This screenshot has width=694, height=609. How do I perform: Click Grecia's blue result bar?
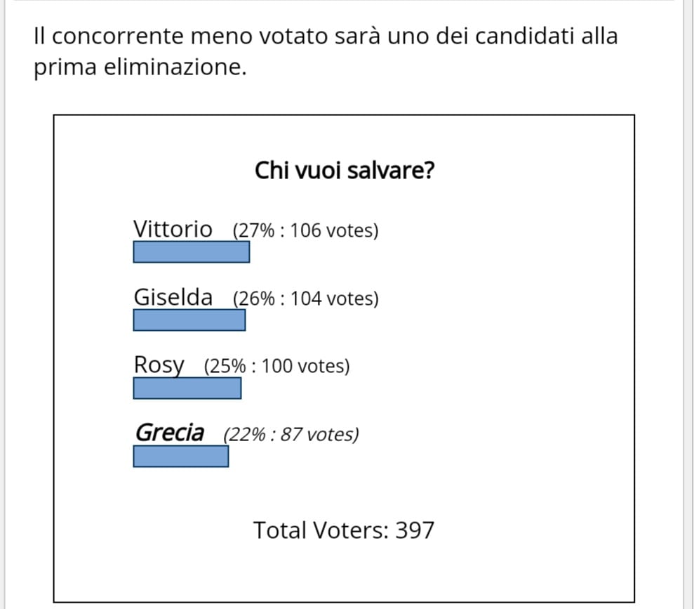coord(181,456)
